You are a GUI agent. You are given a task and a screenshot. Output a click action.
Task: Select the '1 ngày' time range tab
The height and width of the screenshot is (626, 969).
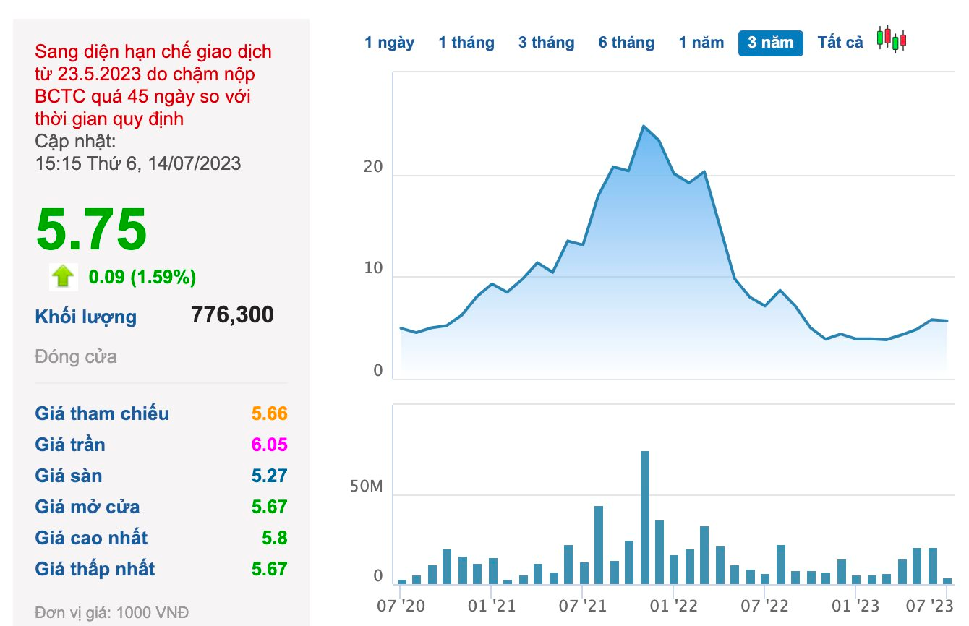389,43
